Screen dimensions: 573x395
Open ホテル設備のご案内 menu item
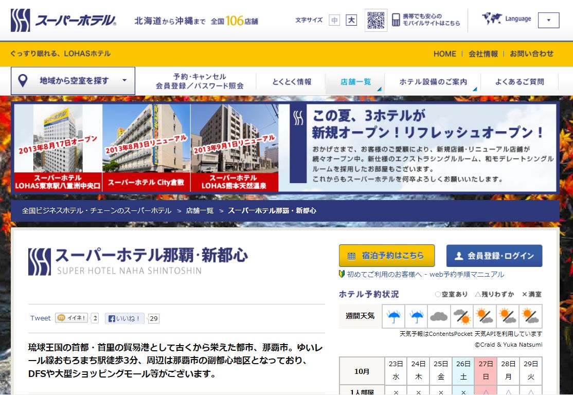(433, 82)
